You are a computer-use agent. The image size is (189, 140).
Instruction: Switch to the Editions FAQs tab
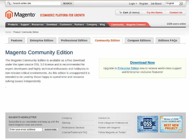point(168,40)
